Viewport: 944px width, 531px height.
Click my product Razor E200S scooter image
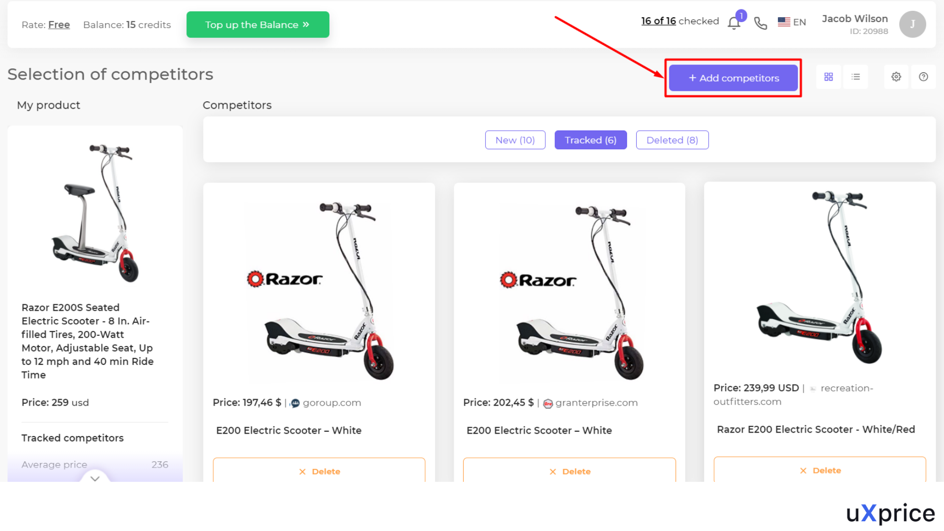[95, 212]
